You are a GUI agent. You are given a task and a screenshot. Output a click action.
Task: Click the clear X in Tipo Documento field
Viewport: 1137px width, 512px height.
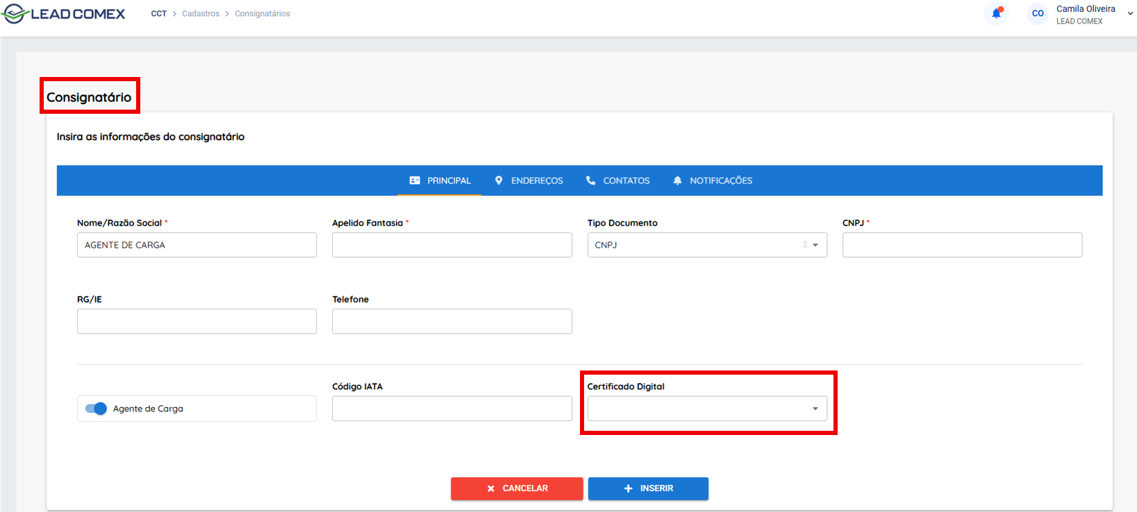pyautogui.click(x=805, y=245)
